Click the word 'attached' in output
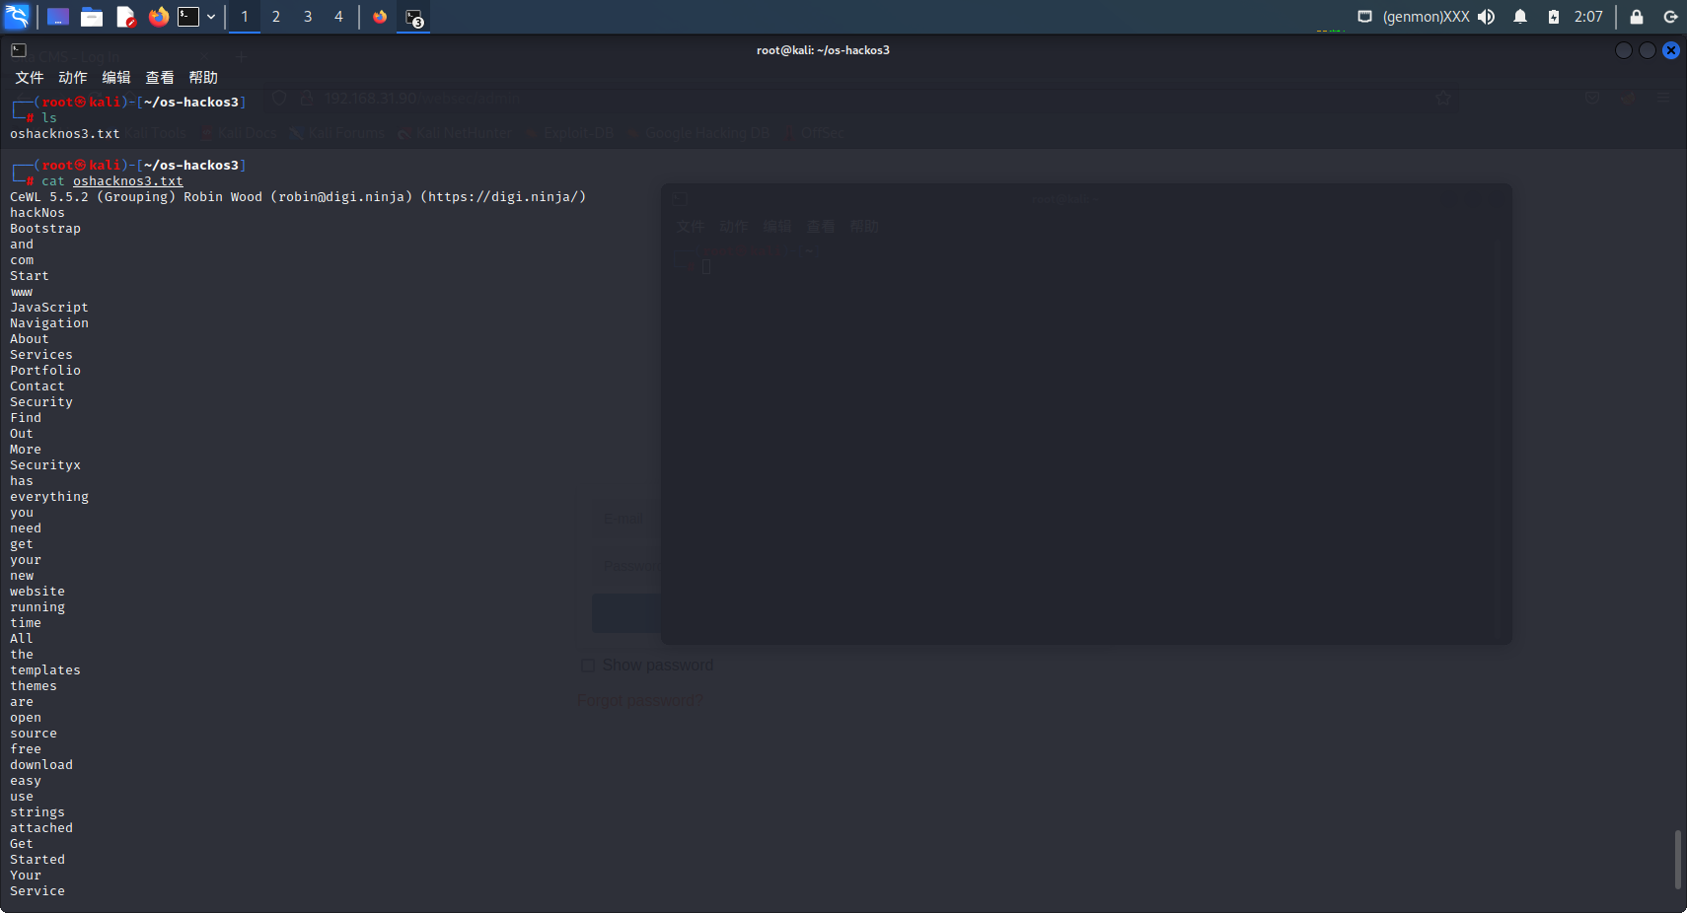 [x=41, y=828]
